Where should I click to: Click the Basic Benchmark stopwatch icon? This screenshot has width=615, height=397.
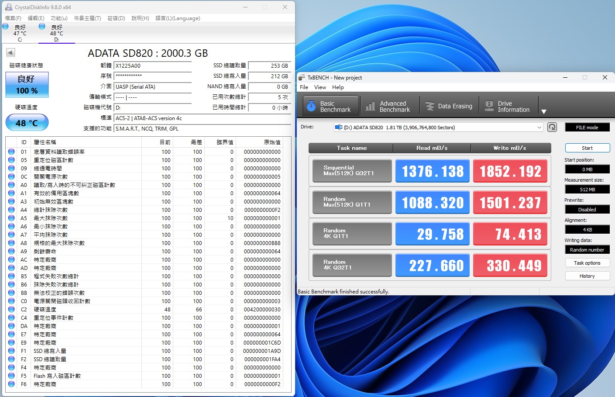311,106
